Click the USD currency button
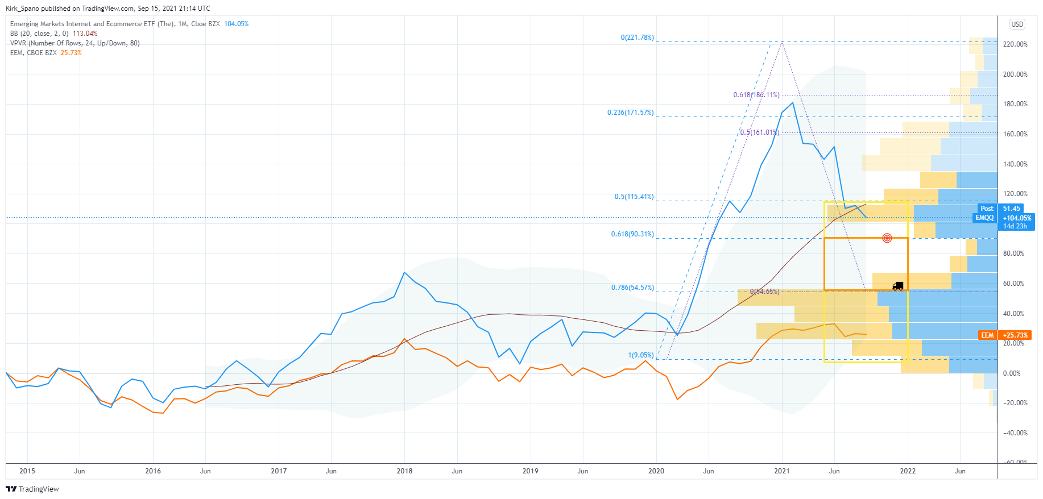 coord(1017,24)
